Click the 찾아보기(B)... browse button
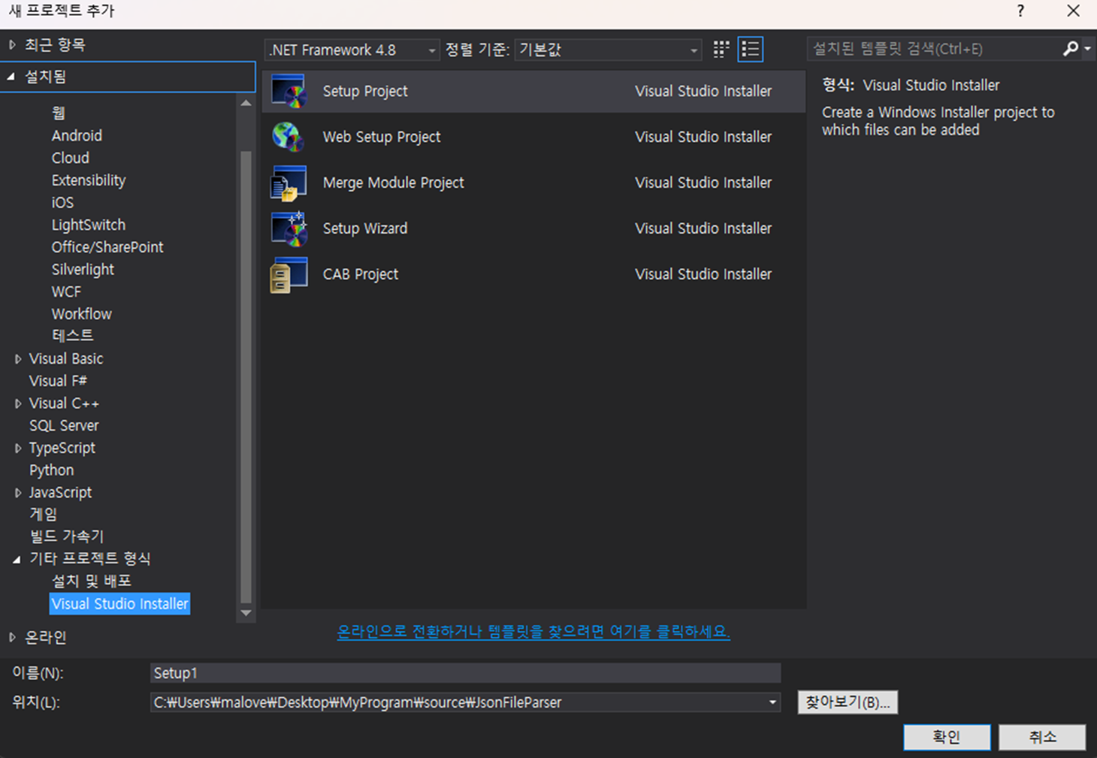Viewport: 1097px width, 758px height. pos(848,702)
